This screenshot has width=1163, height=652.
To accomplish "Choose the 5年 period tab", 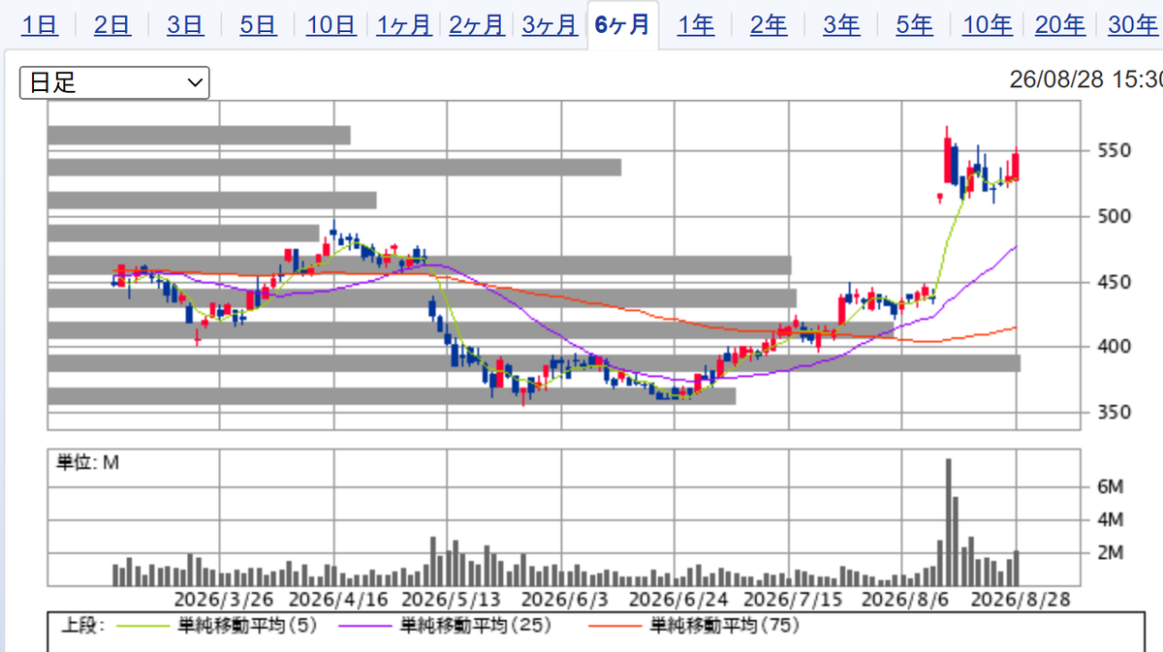I will pos(914,25).
